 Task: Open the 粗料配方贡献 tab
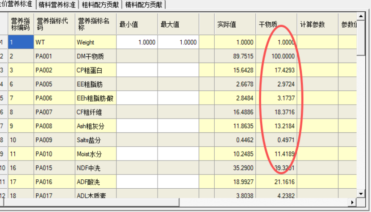click(100, 4)
